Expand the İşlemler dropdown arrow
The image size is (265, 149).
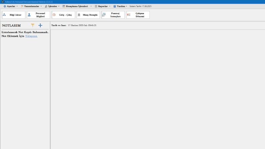click(59, 6)
